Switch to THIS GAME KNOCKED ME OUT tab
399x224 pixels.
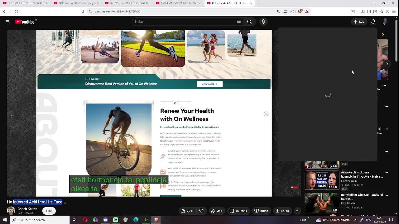26,3
